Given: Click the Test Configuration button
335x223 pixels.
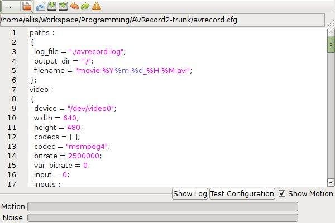Looking at the screenshot, I should coord(242,194).
